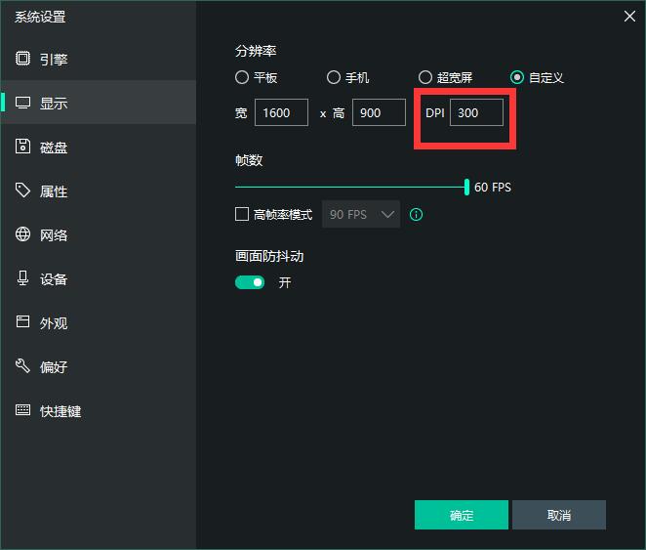Open the 90 FPS dropdown
The image size is (646, 550).
tap(360, 214)
